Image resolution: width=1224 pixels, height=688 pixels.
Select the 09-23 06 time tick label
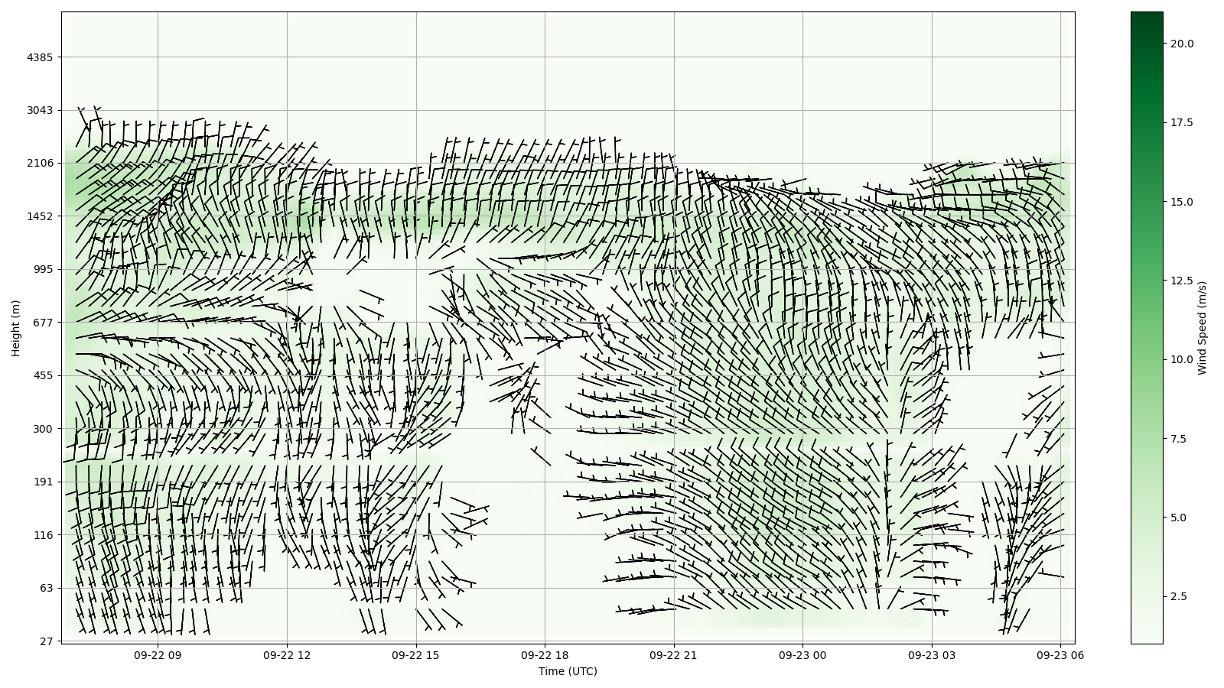coord(1060,655)
